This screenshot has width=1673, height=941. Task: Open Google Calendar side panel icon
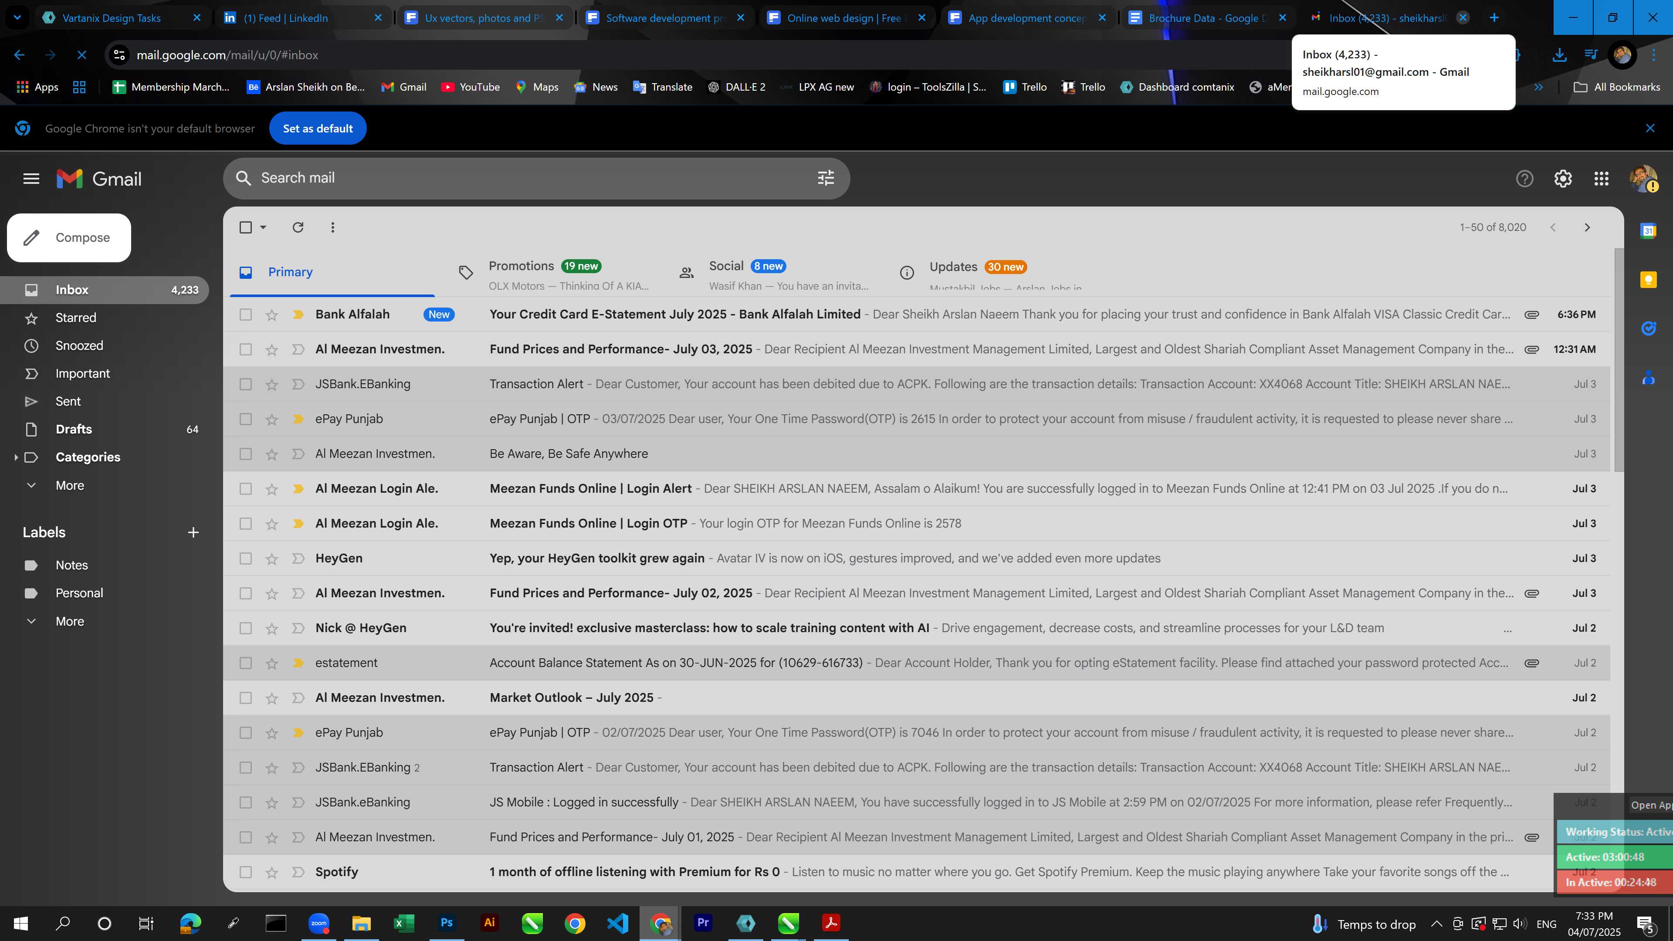point(1648,230)
